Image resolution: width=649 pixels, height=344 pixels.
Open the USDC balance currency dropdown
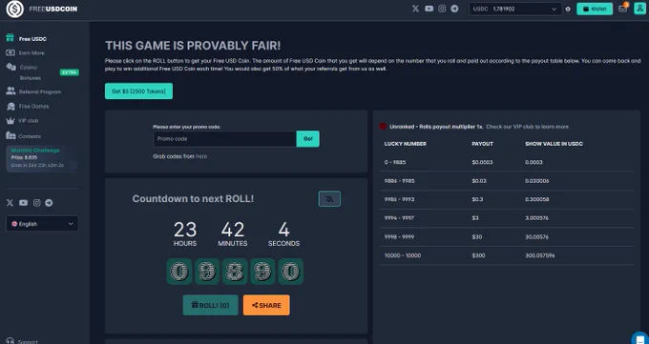(515, 10)
